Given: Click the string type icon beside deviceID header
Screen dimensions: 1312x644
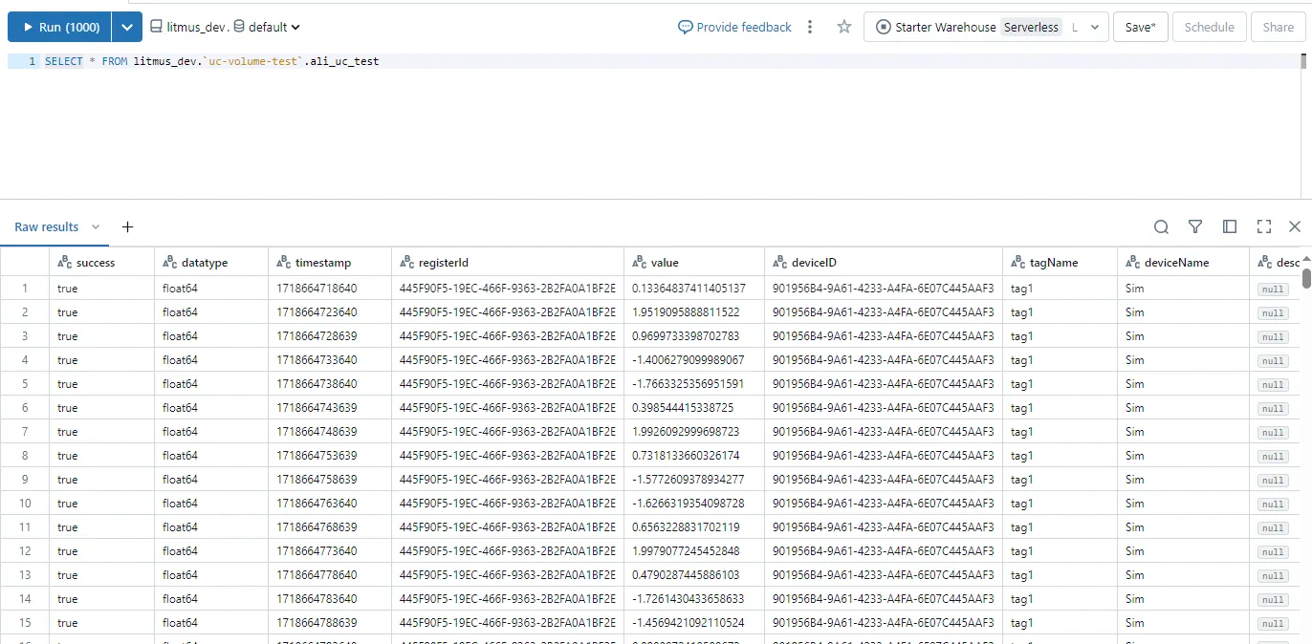Looking at the screenshot, I should pyautogui.click(x=780, y=263).
